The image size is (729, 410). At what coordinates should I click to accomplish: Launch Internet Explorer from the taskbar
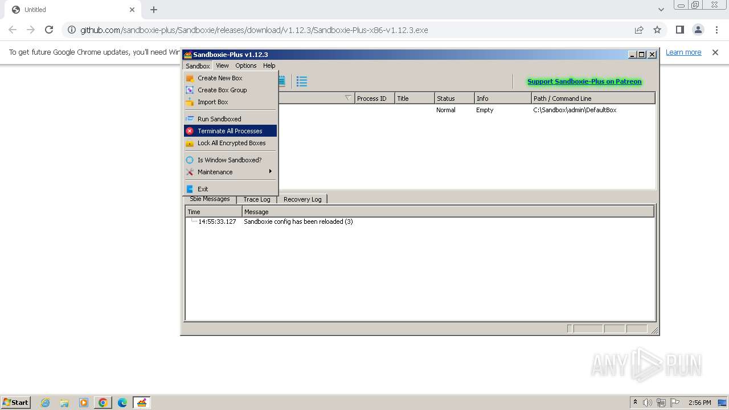tap(46, 403)
